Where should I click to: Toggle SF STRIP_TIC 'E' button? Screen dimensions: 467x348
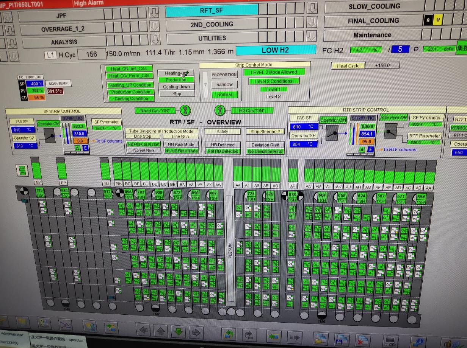pyautogui.click(x=85, y=148)
